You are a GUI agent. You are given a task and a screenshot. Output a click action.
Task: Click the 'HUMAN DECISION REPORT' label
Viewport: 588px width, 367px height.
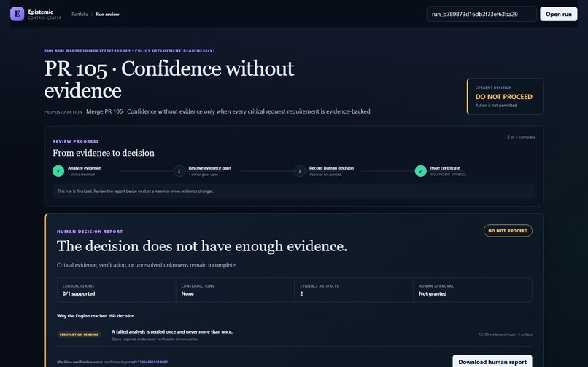[90, 232]
